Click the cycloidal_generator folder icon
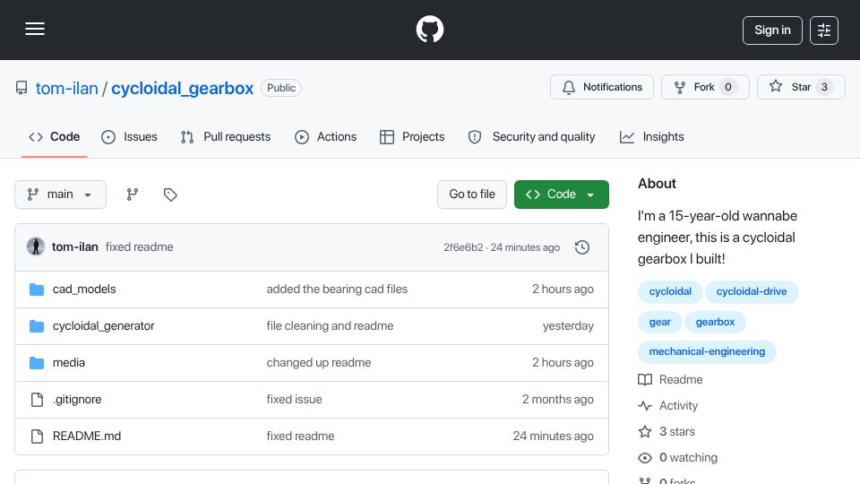 [37, 326]
